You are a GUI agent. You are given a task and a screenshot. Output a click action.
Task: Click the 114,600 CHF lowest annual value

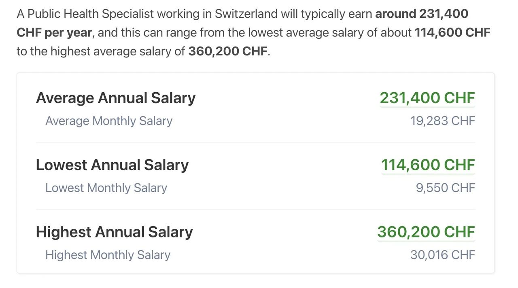[x=428, y=165]
